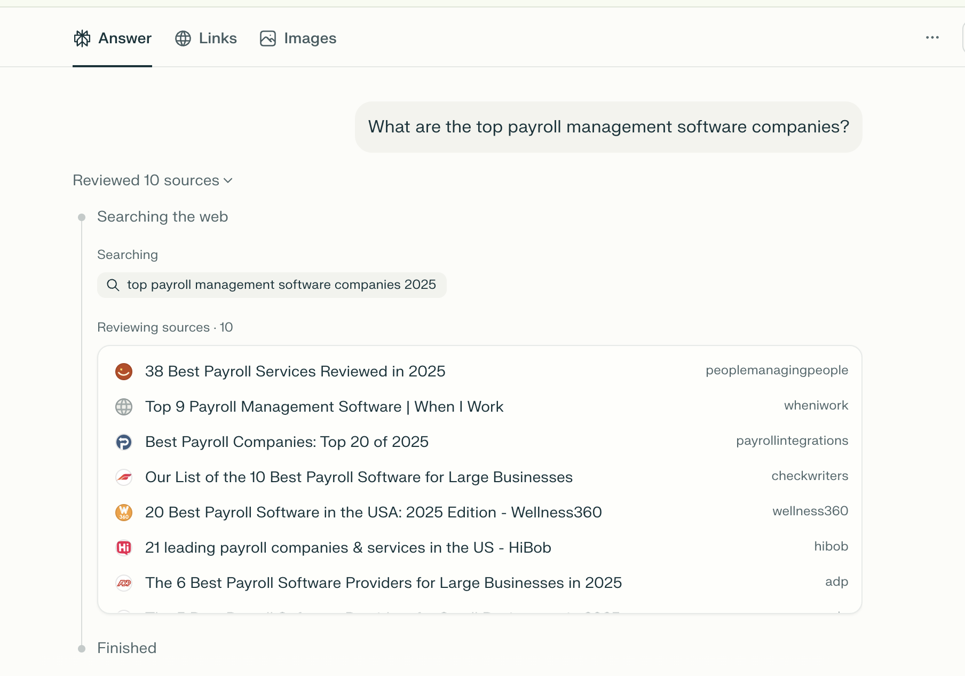Click the peoplemanagingpeople favicon
The height and width of the screenshot is (676, 965).
(124, 372)
